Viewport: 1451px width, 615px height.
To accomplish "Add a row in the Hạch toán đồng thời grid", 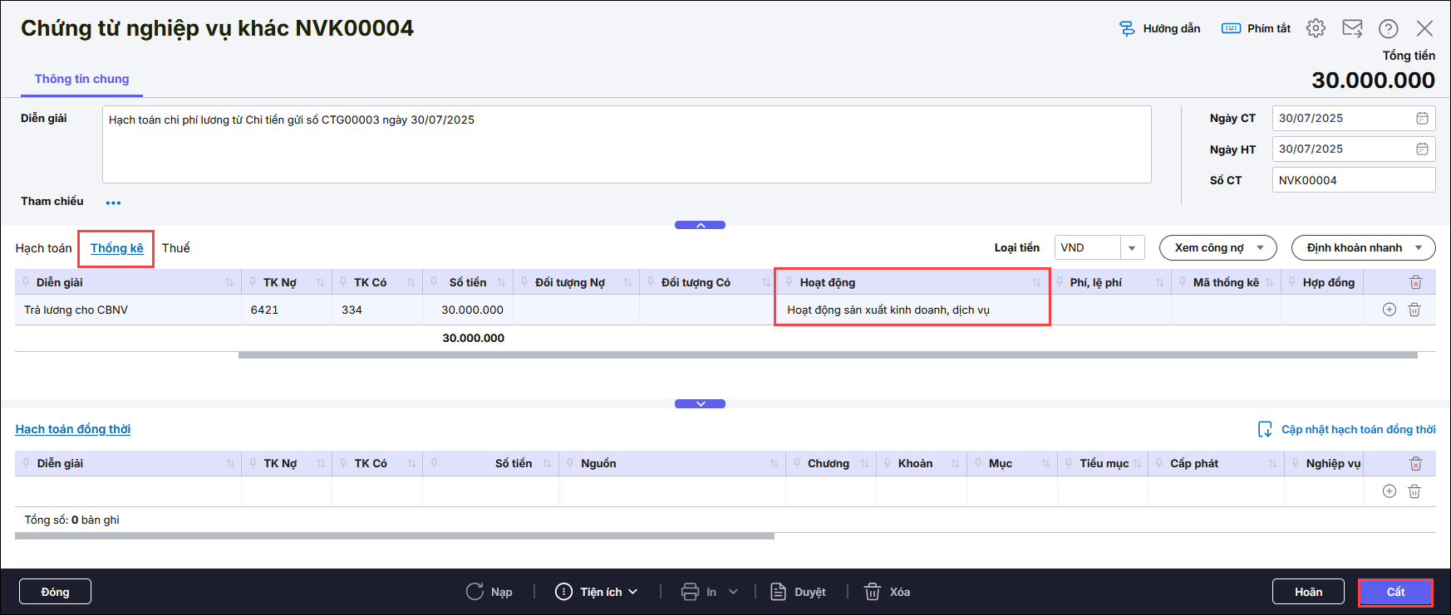I will (x=1389, y=491).
